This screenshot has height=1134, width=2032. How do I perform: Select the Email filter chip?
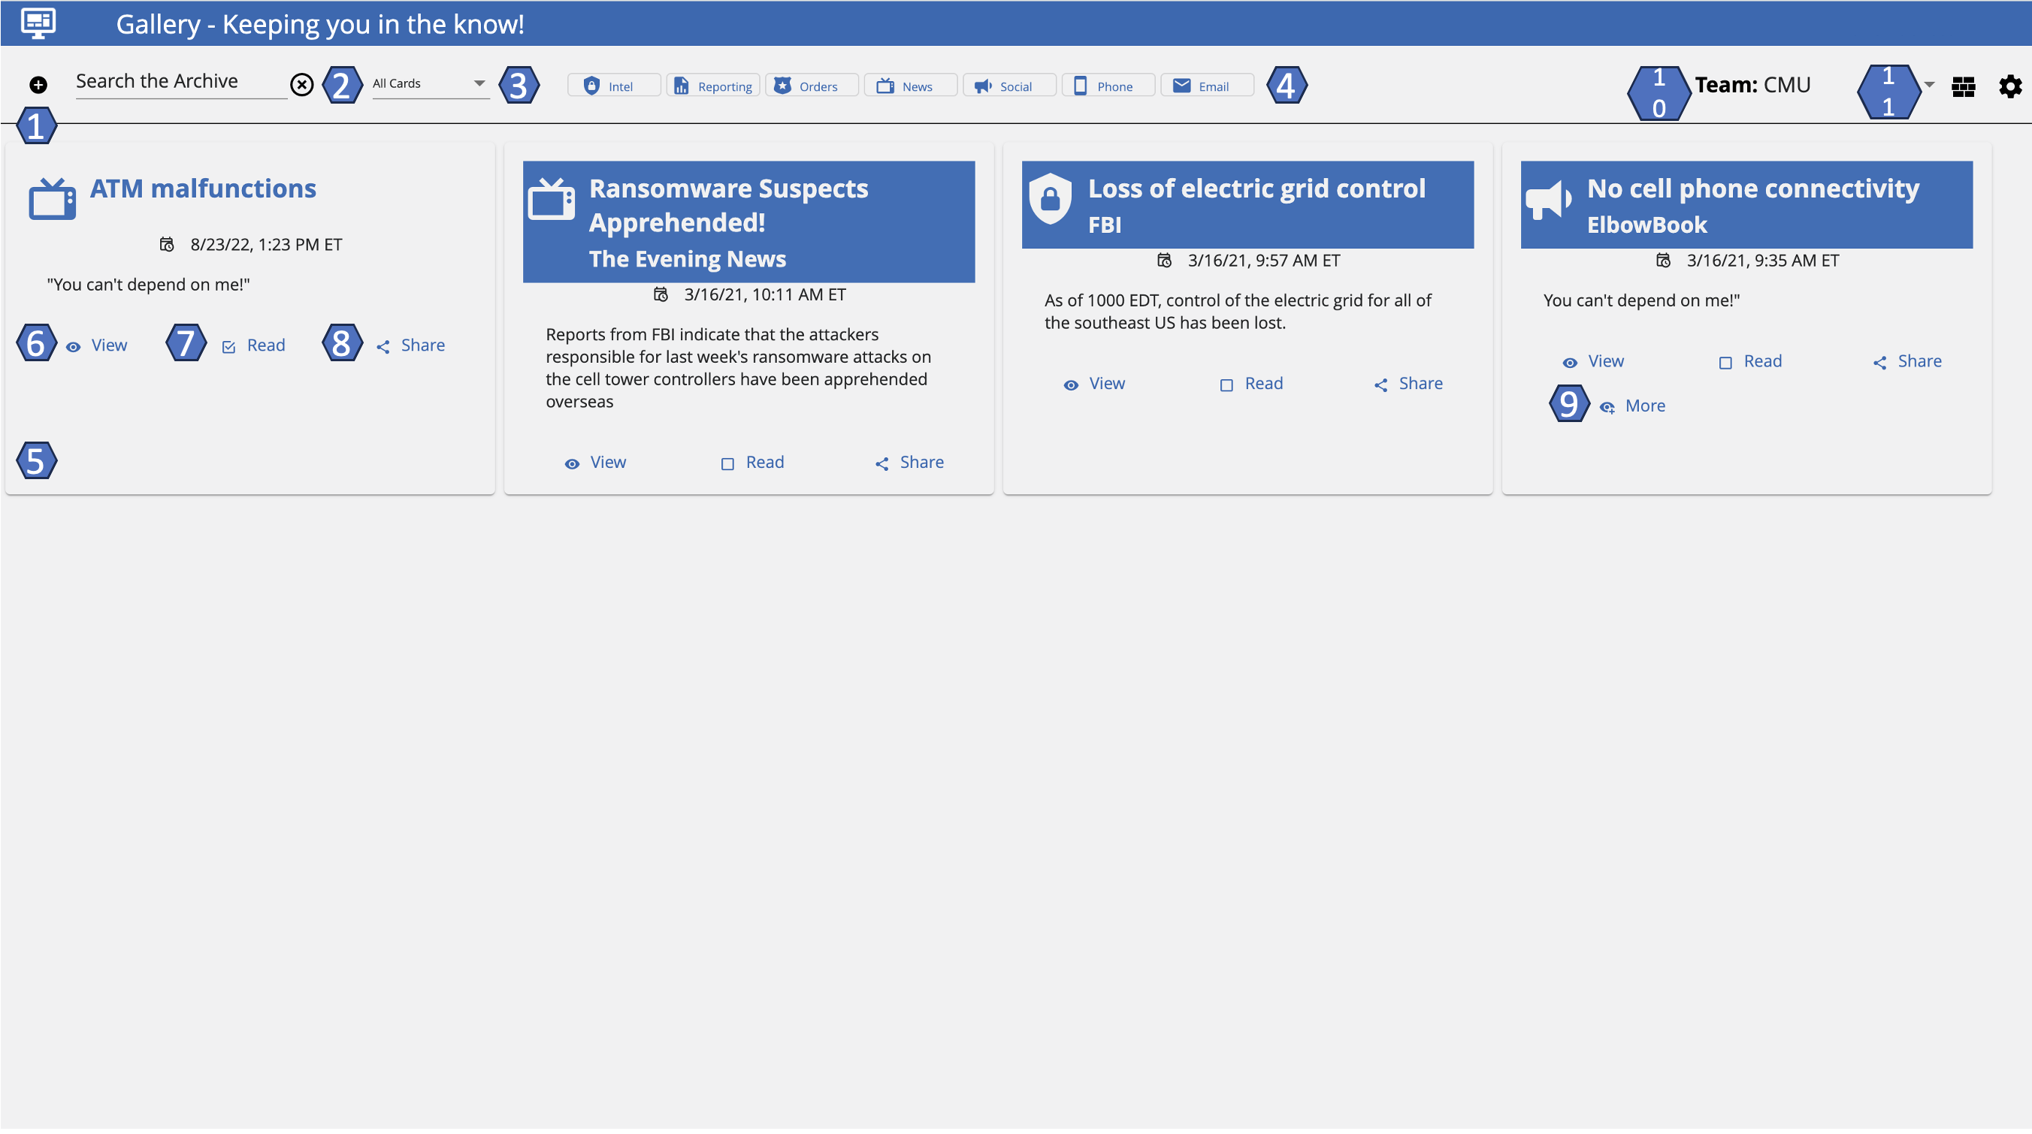pyautogui.click(x=1205, y=86)
